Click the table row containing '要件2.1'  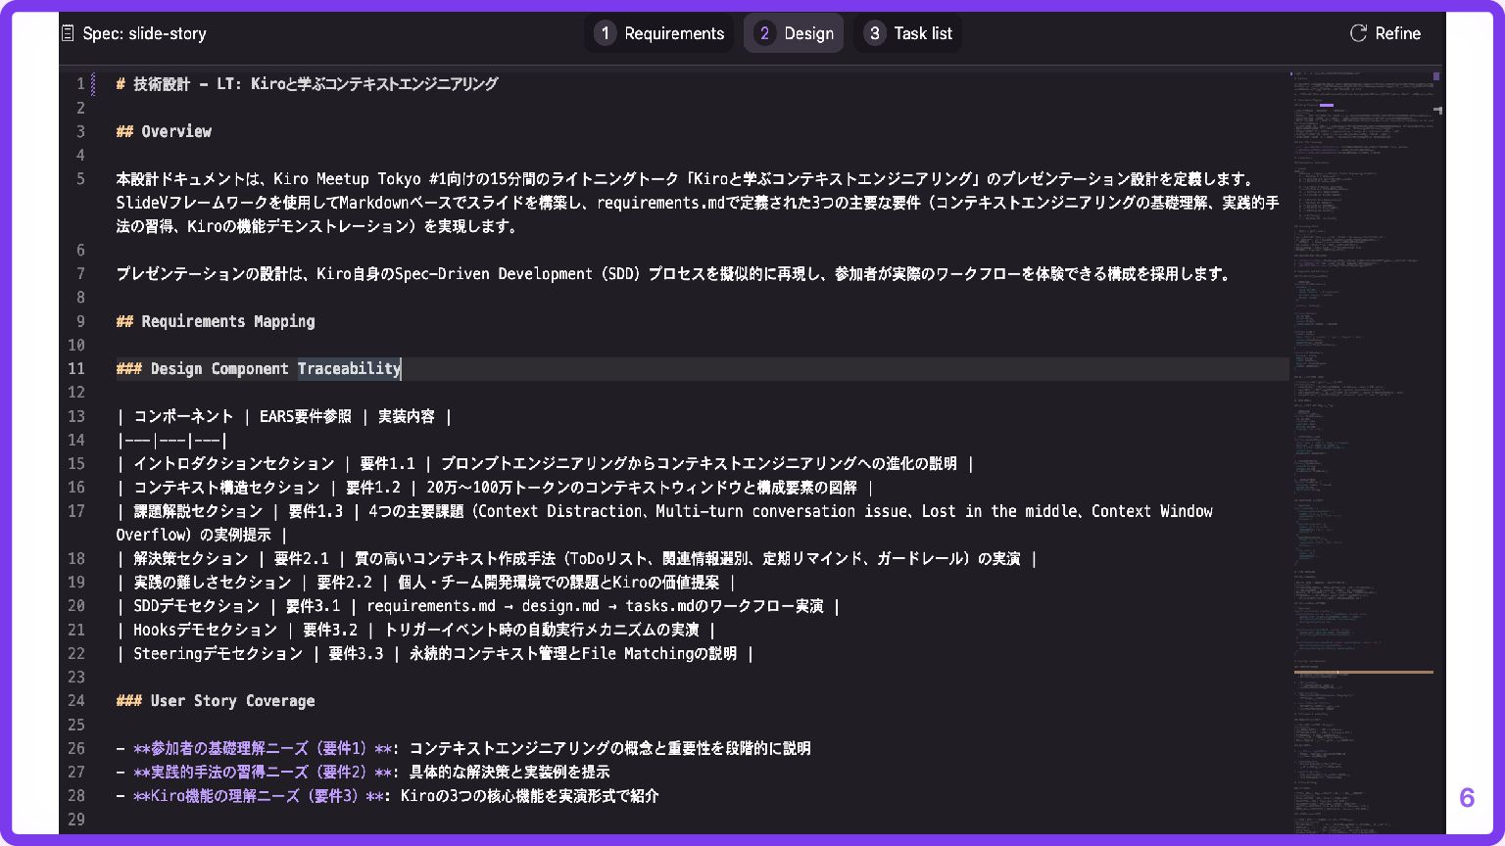tap(576, 559)
